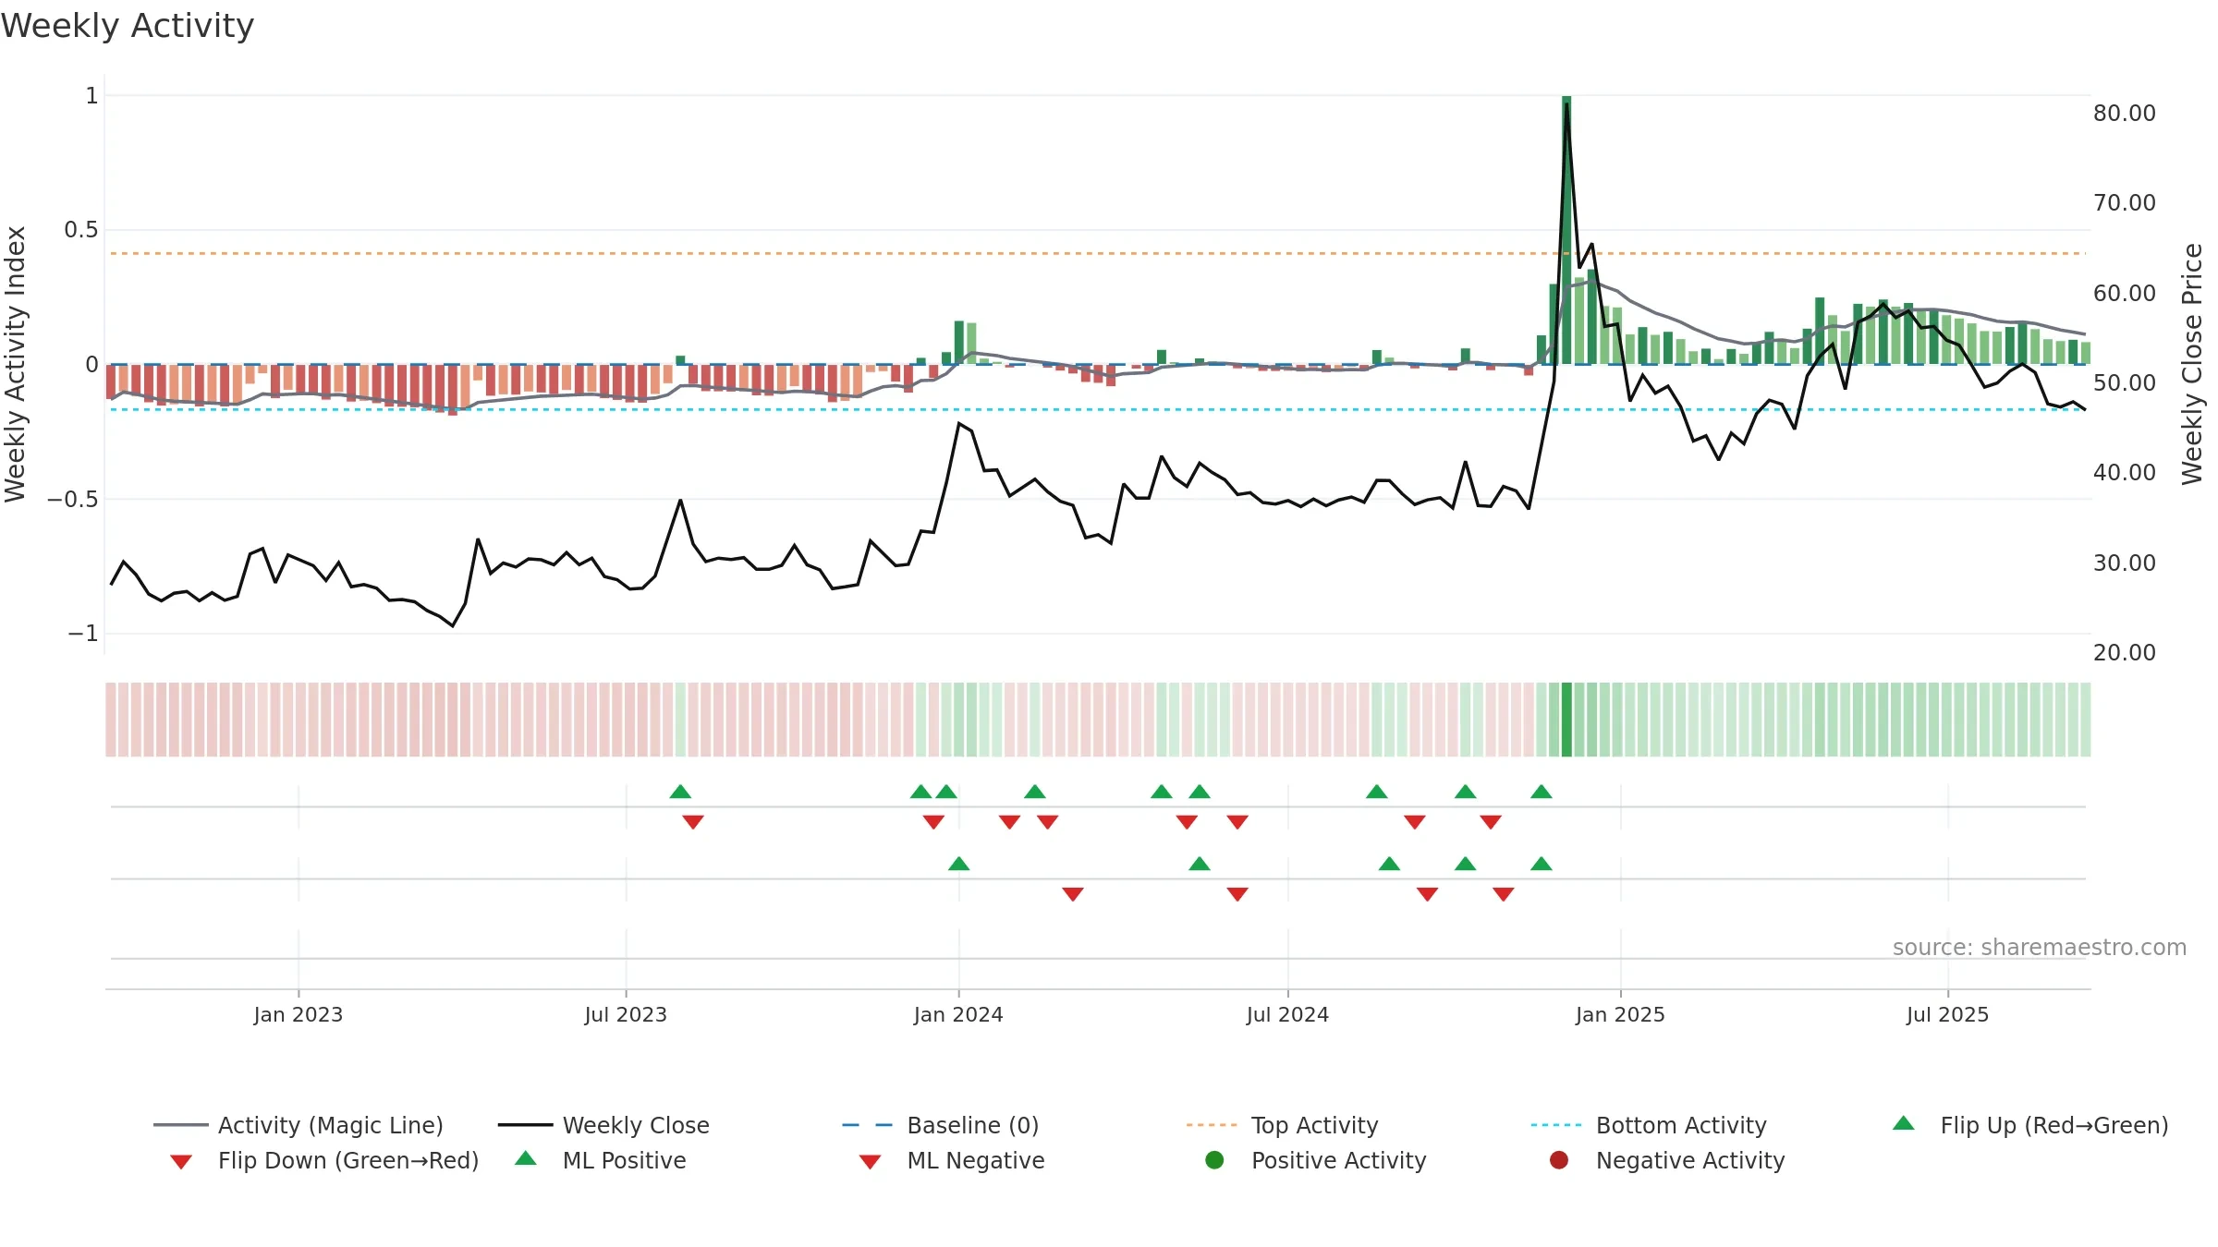Image resolution: width=2218 pixels, height=1247 pixels.
Task: Click the first red ML Negative triangle in 2024
Action: point(1073,894)
